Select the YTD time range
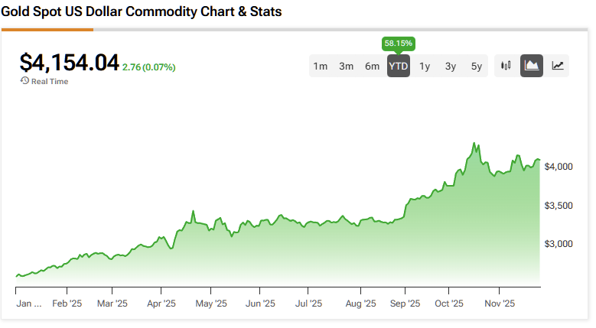This screenshot has width=596, height=328. pyautogui.click(x=399, y=67)
